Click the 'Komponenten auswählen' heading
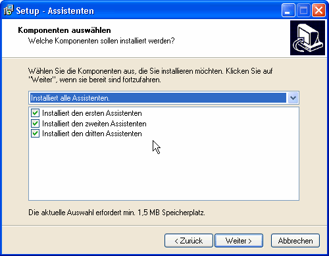 (64, 30)
